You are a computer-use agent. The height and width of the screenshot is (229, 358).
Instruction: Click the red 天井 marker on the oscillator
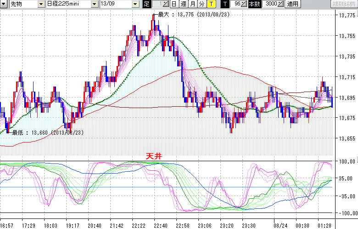[x=154, y=157]
